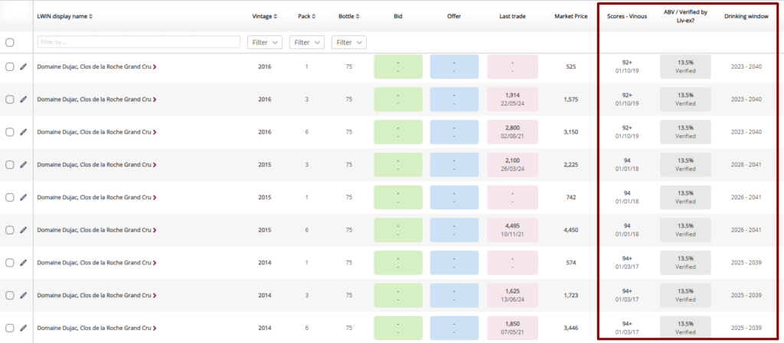784x343 pixels.
Task: Select checkbox for 2015 pack 3 row
Action: 9,164
